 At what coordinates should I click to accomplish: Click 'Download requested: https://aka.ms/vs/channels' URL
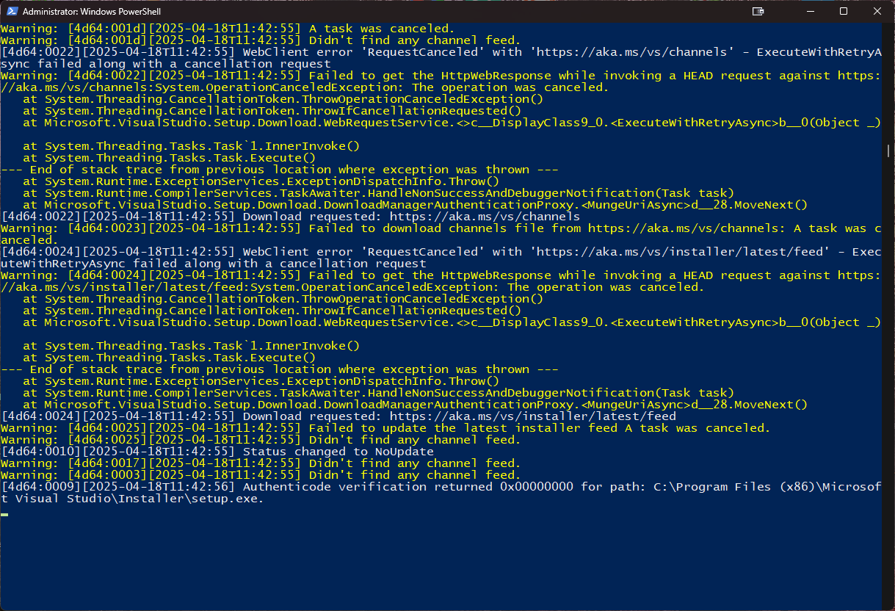point(485,217)
